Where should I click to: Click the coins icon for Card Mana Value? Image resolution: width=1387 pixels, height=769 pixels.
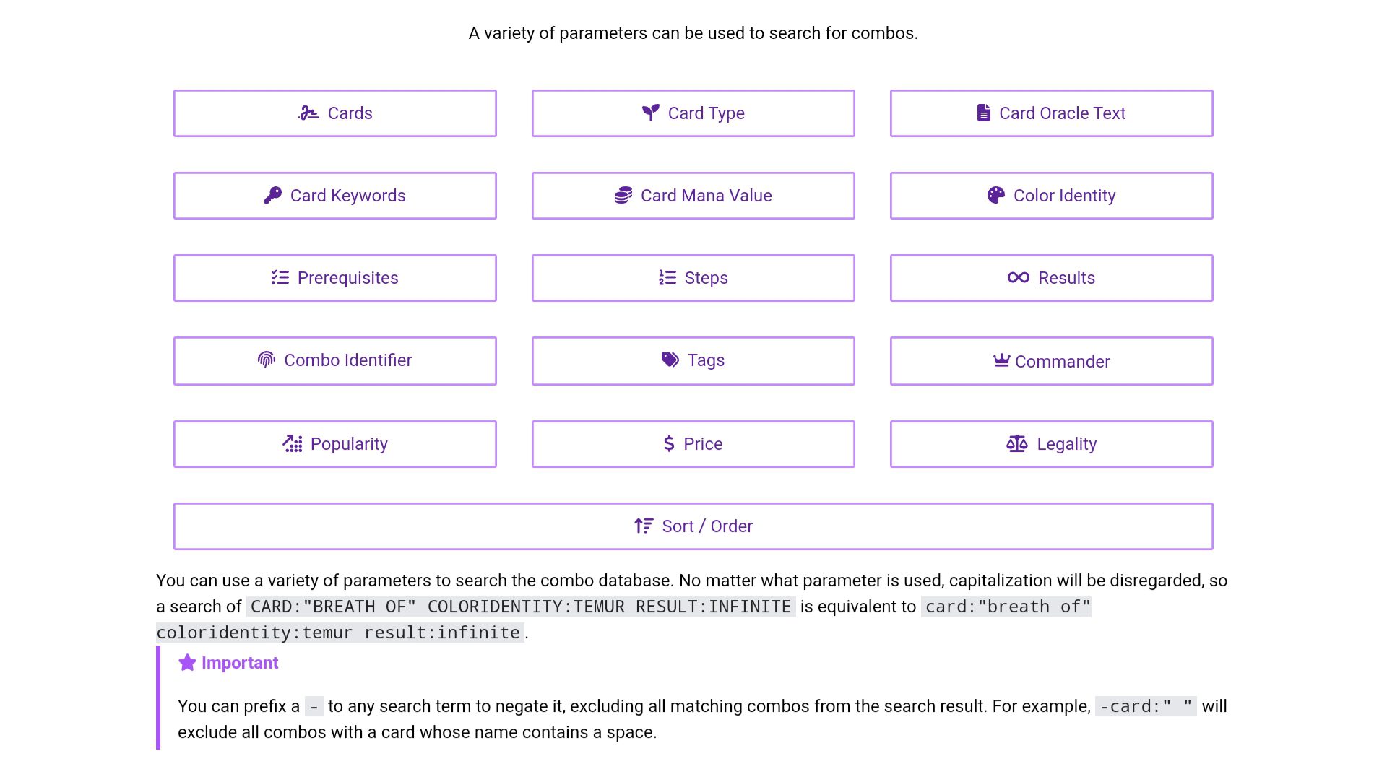tap(623, 195)
